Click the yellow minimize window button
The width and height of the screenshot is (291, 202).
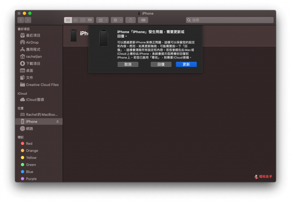[x=24, y=13]
